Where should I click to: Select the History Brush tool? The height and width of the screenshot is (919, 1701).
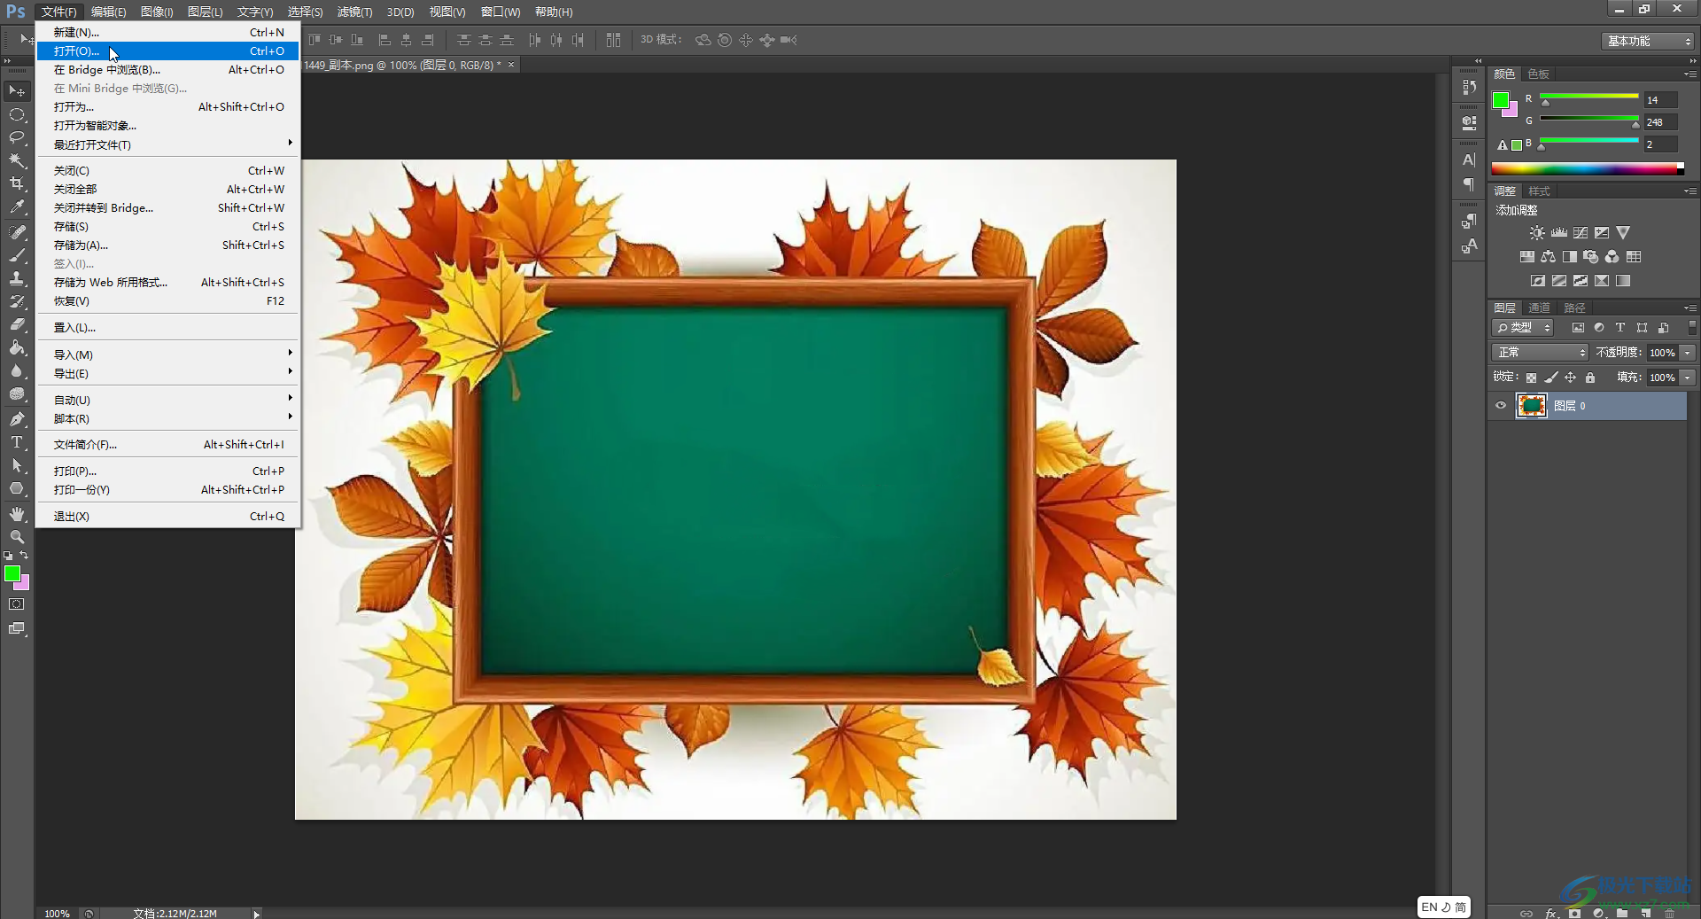click(17, 301)
